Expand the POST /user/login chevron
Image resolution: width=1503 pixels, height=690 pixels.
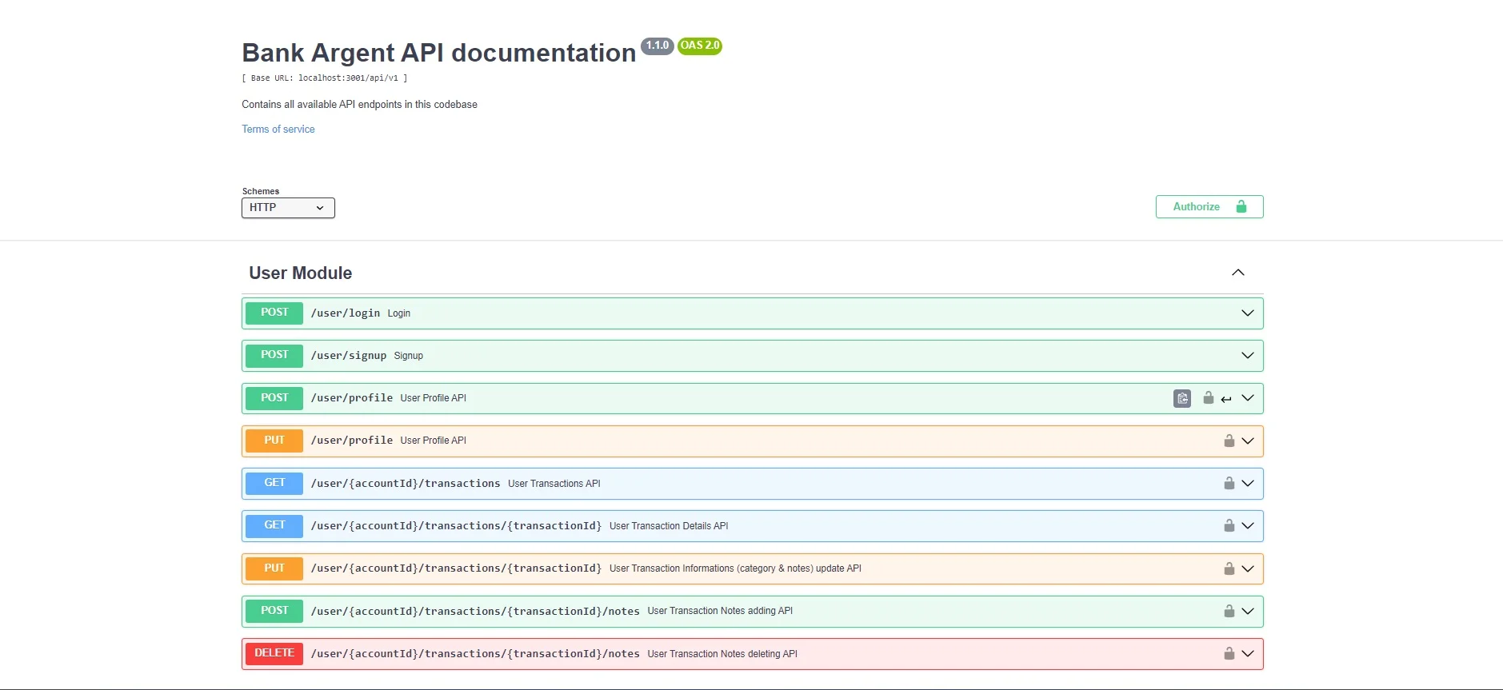(1248, 313)
